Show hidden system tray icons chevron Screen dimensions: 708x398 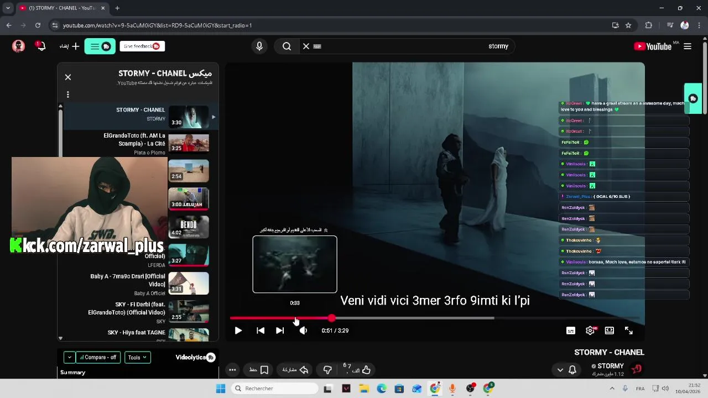[x=612, y=389]
